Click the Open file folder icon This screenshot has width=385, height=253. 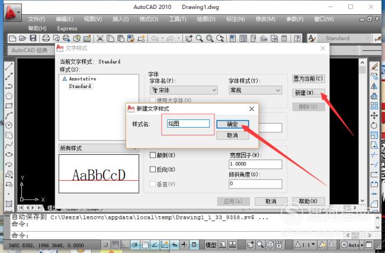(23, 38)
